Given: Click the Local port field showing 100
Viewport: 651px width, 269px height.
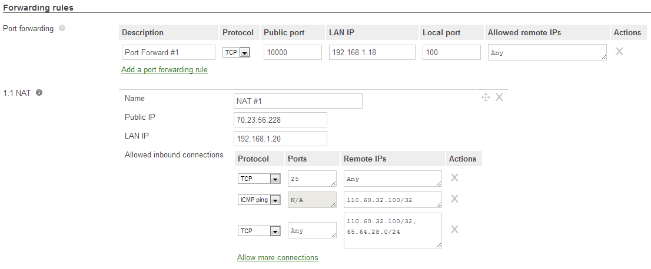Looking at the screenshot, I should 451,52.
